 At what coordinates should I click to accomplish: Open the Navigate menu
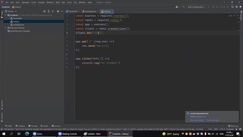(x=25, y=2)
